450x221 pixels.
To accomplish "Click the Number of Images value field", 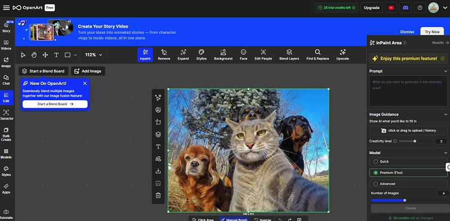I will coord(443,193).
